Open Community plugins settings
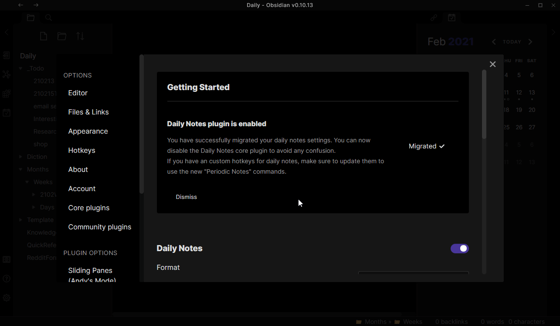Viewport: 560px width, 326px height. point(100,227)
